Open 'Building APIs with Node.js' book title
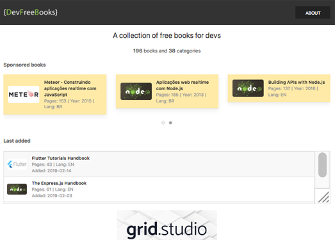 pyautogui.click(x=297, y=82)
